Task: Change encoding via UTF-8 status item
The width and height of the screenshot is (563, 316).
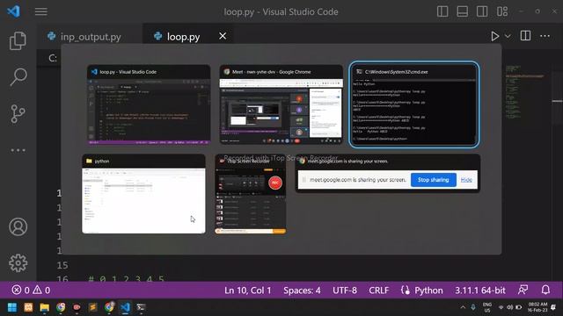Action: pyautogui.click(x=345, y=291)
